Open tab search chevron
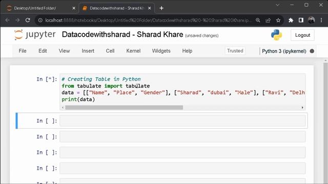328x184 pixels. click(277, 5)
